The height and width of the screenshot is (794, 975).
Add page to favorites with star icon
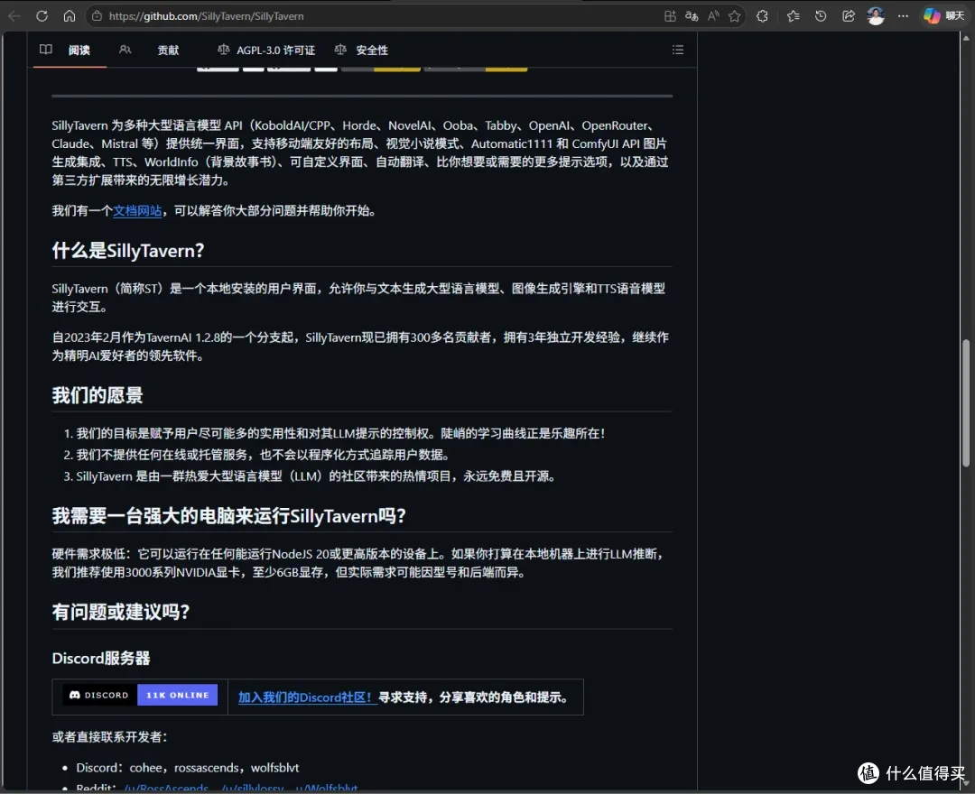(x=734, y=16)
